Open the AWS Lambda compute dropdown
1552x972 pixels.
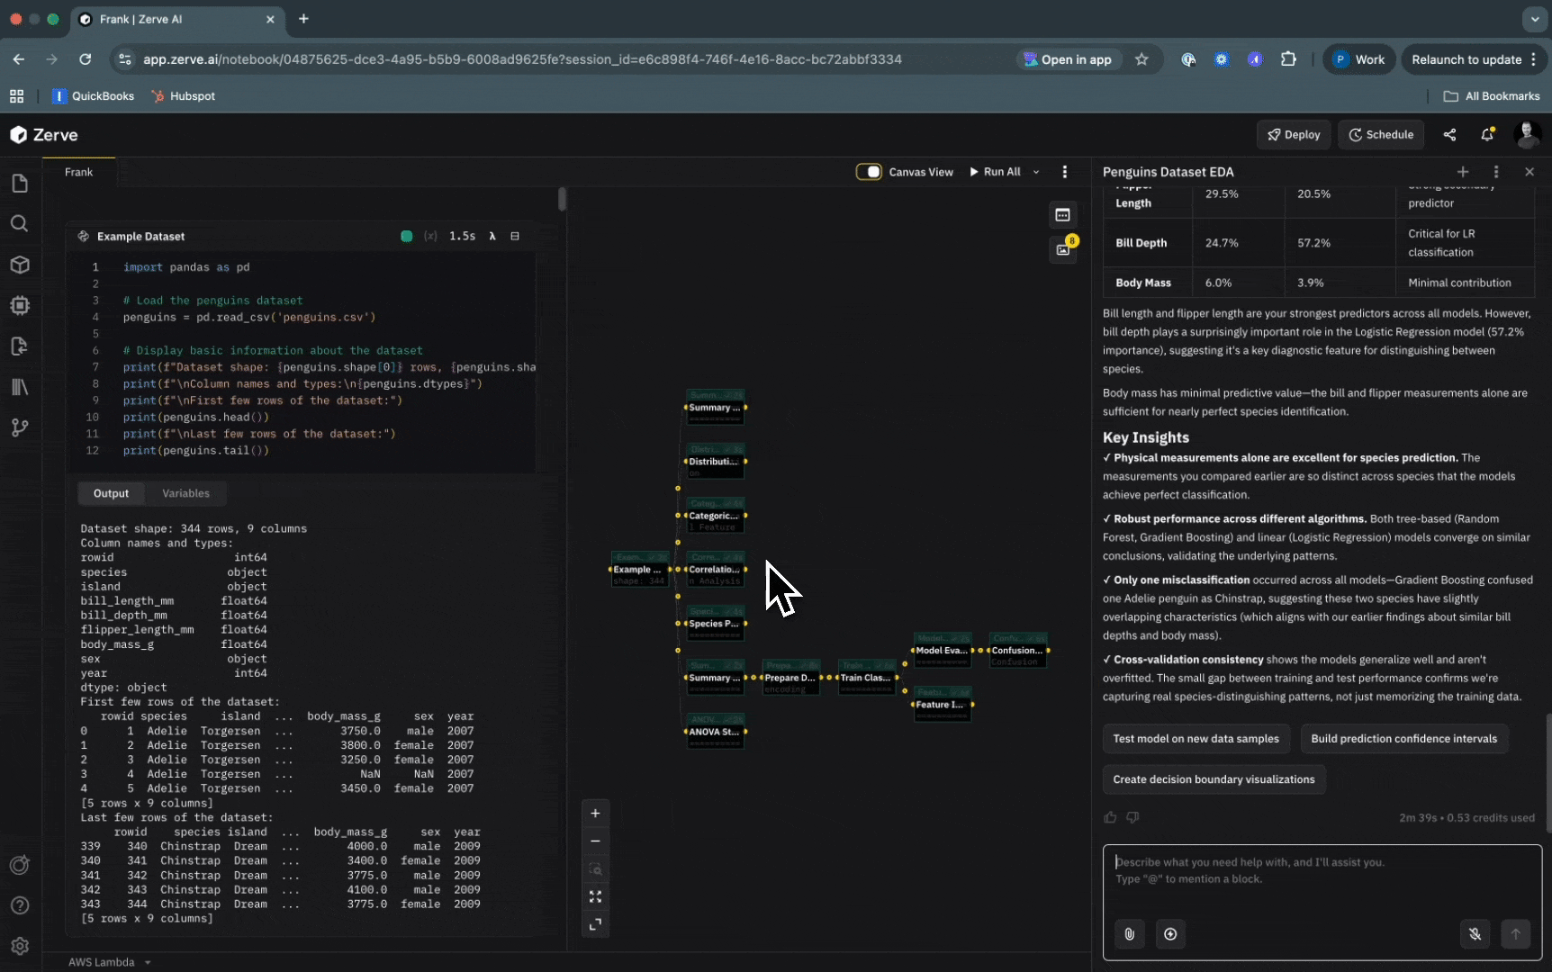109,962
